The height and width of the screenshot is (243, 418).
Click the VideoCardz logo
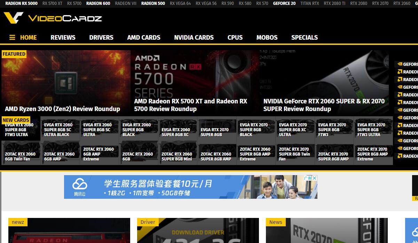point(53,18)
